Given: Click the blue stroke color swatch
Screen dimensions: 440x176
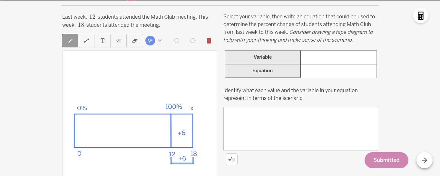Looking at the screenshot, I should (150, 41).
